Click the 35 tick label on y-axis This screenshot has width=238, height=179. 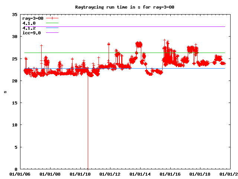point(15,15)
